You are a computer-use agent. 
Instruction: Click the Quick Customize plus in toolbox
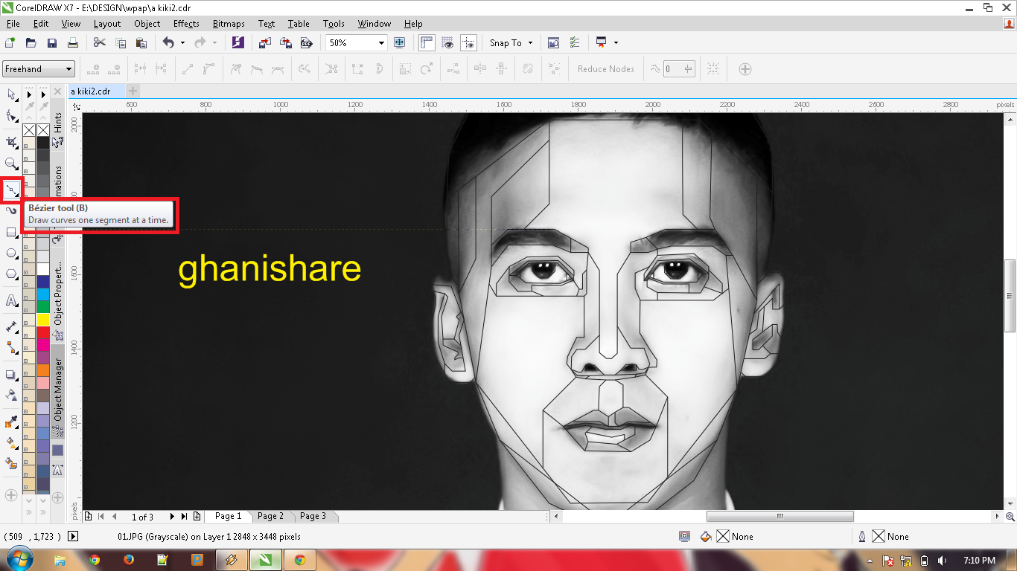click(x=11, y=494)
